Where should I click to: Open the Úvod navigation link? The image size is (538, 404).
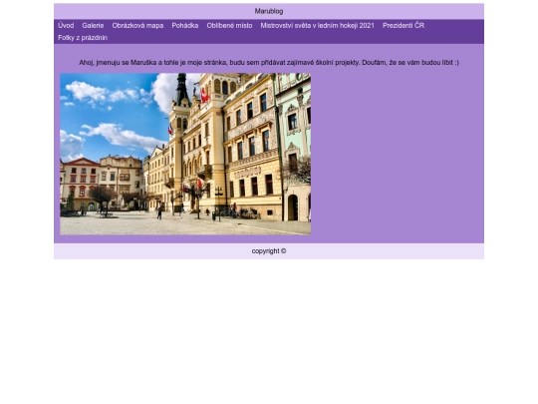pyautogui.click(x=66, y=25)
